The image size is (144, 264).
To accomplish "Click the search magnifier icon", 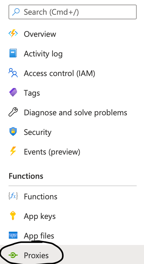I will tap(16, 12).
